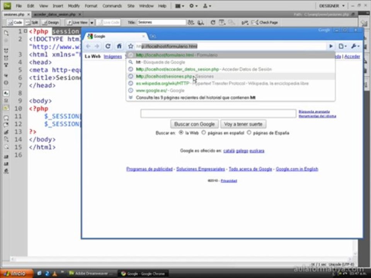The height and width of the screenshot is (278, 371).
Task: Open a new tab in Chrome
Action: [x=153, y=36]
